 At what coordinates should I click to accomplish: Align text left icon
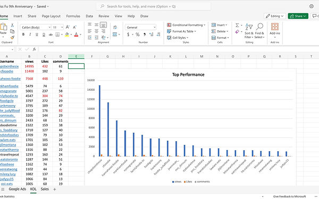coord(89,31)
